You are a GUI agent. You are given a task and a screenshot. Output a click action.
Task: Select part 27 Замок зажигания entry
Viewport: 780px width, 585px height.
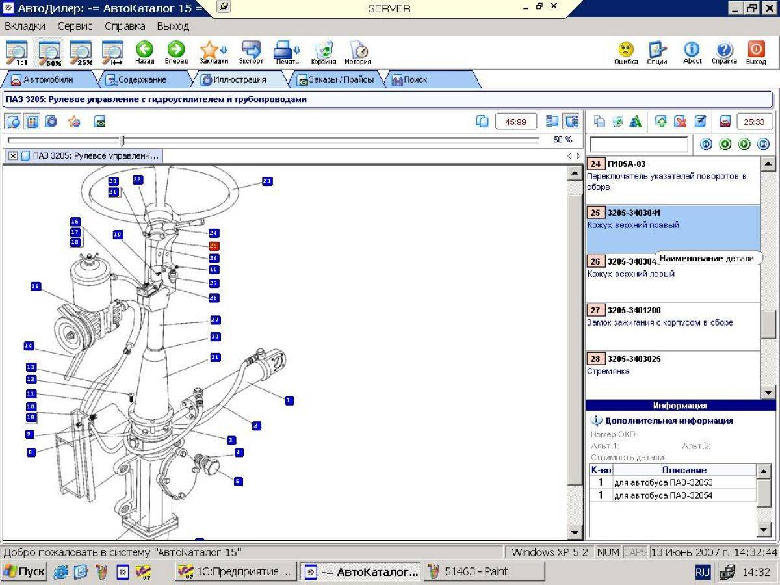click(x=673, y=326)
